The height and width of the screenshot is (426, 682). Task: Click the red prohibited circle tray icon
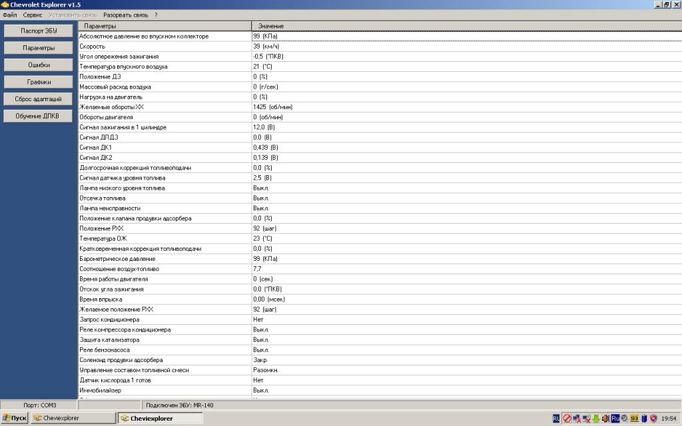pyautogui.click(x=567, y=418)
